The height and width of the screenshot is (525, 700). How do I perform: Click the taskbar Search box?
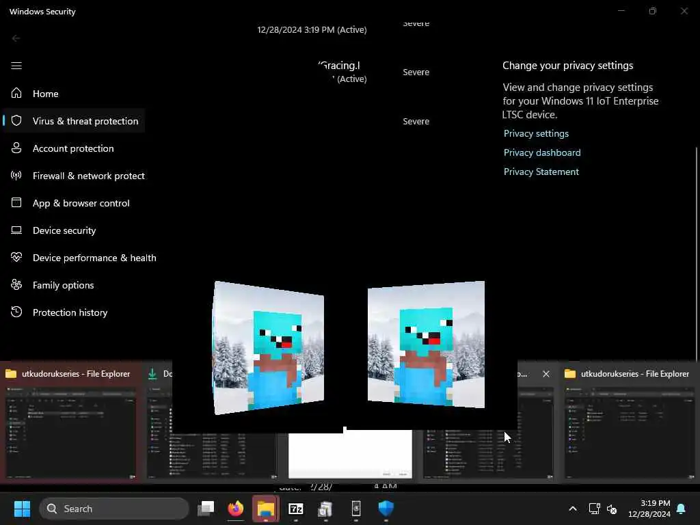coord(114,509)
